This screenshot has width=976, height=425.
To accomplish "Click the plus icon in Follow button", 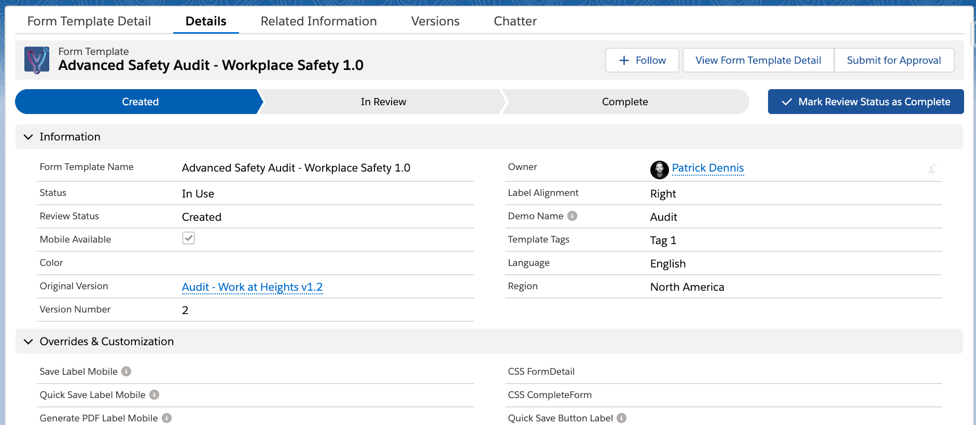I will [x=624, y=61].
